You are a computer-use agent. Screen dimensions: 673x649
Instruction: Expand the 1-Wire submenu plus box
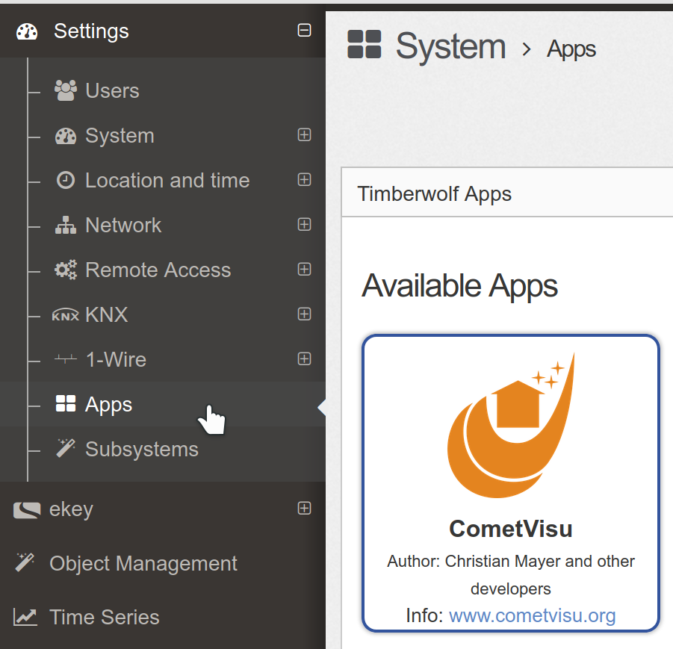point(304,358)
